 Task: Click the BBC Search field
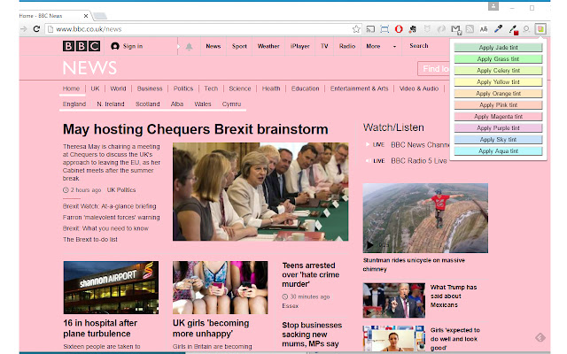pos(419,46)
